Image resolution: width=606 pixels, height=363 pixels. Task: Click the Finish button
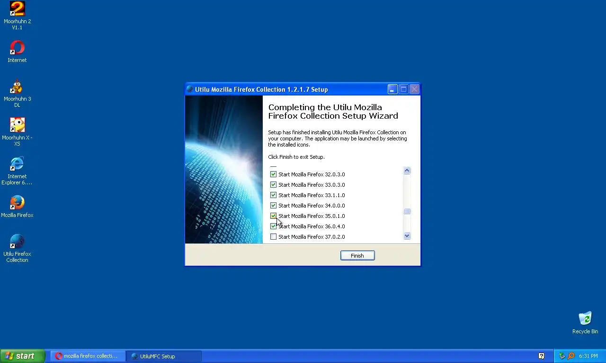pyautogui.click(x=357, y=256)
